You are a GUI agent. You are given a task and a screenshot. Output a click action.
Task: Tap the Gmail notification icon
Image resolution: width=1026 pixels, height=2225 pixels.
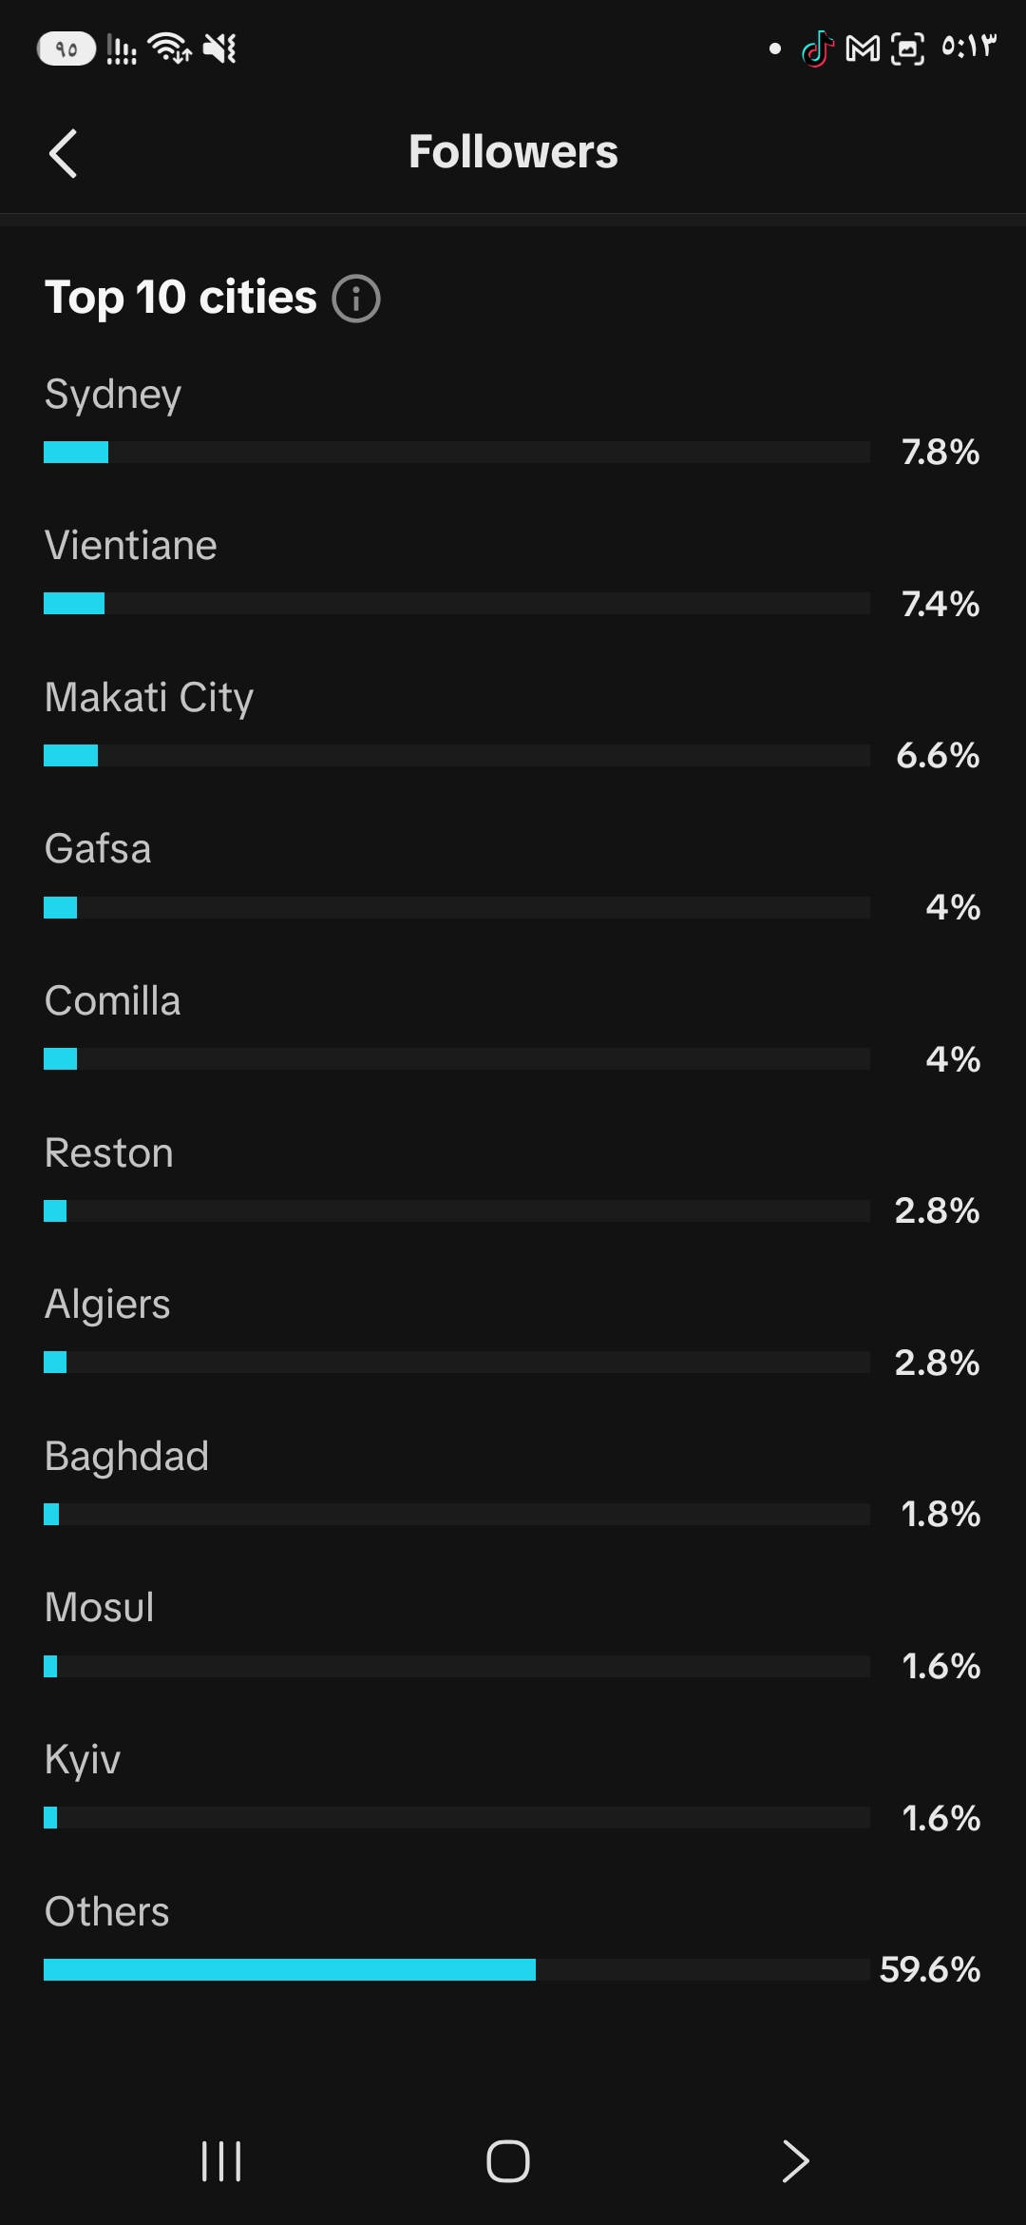tap(862, 48)
